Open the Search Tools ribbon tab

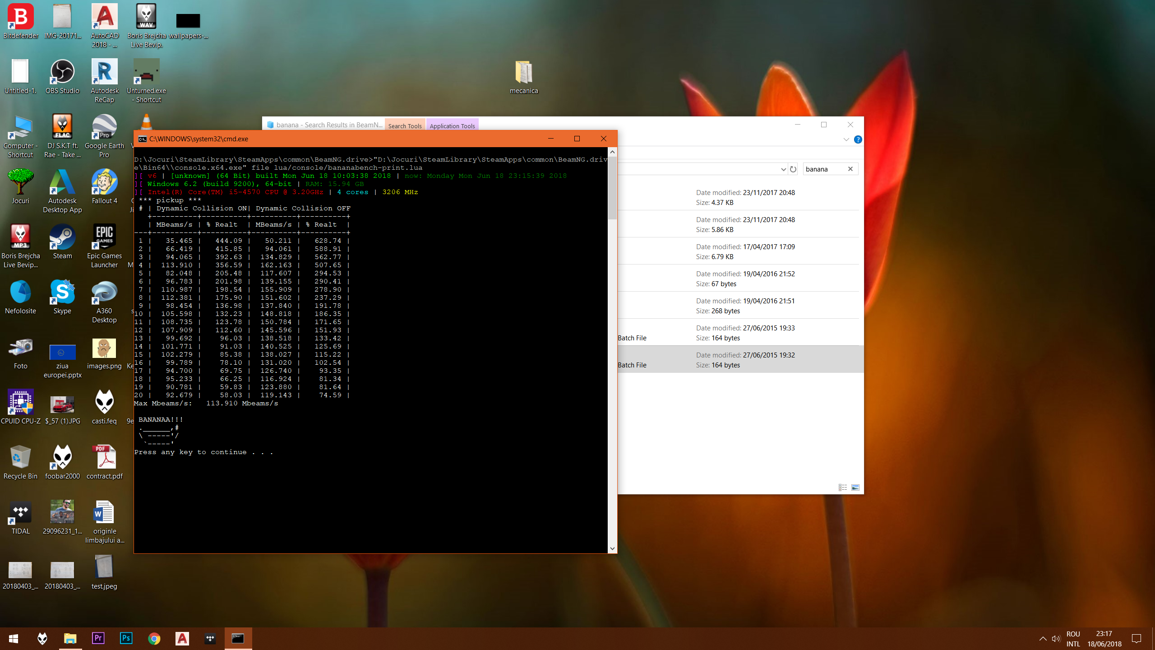[x=405, y=126]
